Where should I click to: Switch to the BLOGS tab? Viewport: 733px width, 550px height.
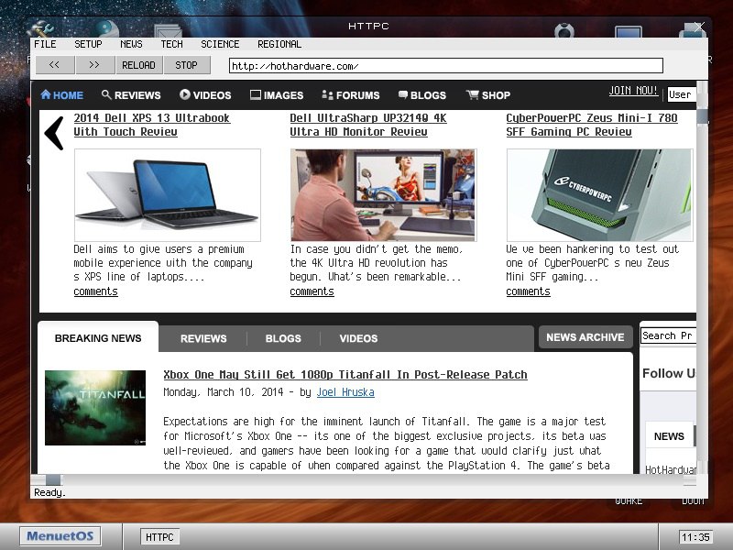pos(283,338)
